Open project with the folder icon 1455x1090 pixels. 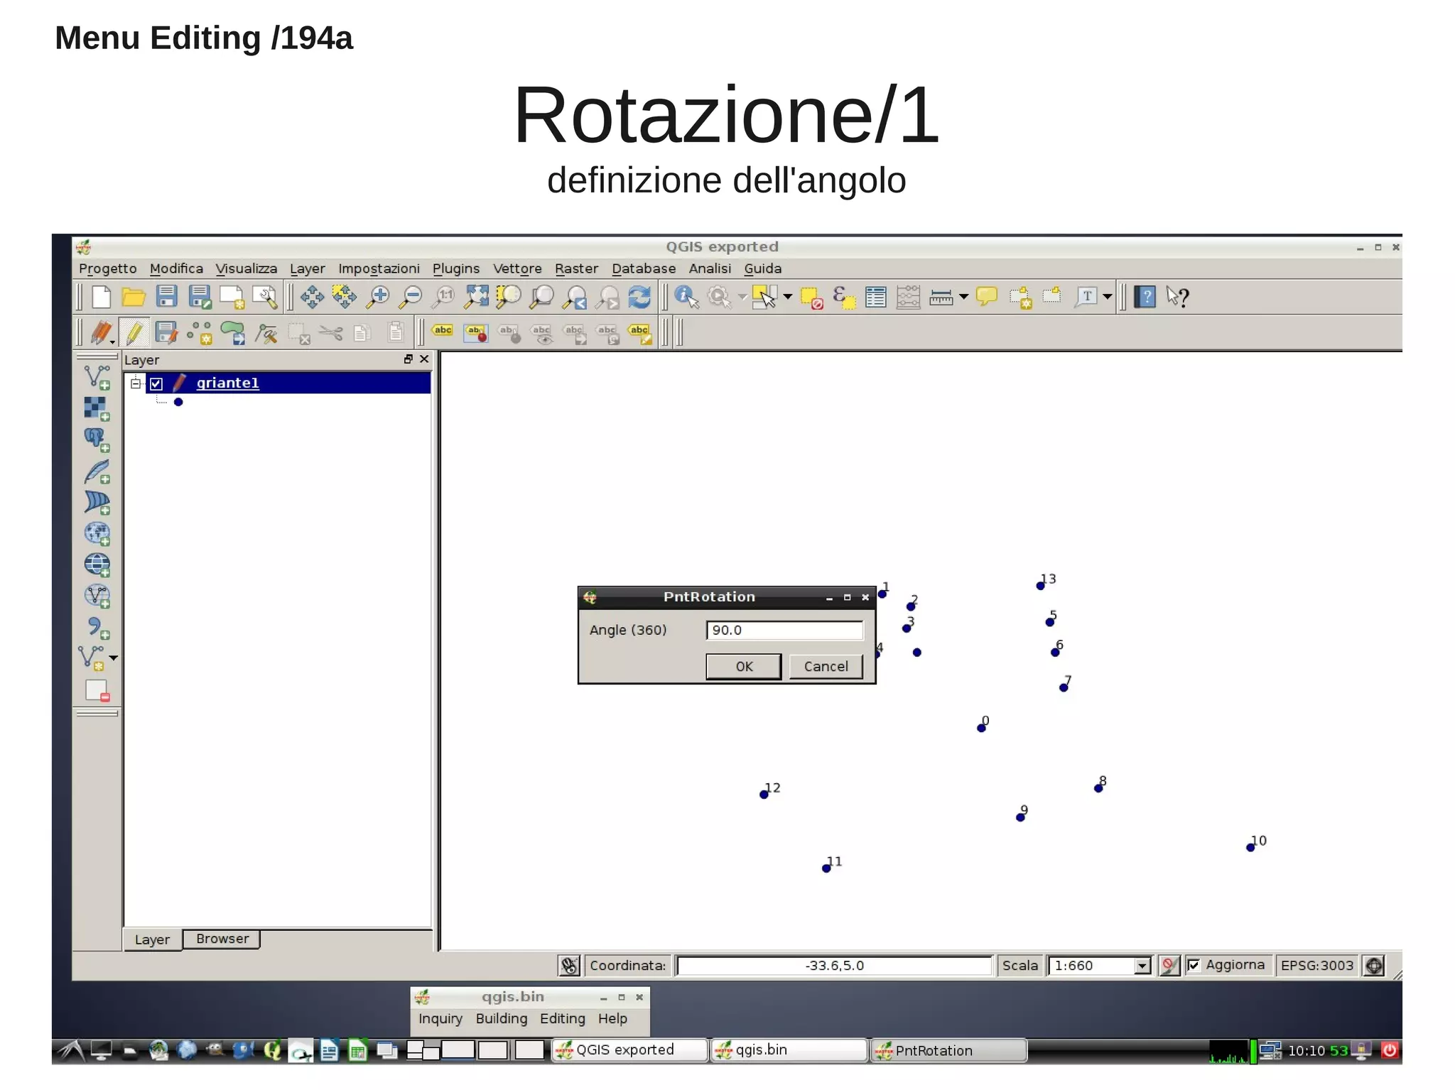click(133, 297)
